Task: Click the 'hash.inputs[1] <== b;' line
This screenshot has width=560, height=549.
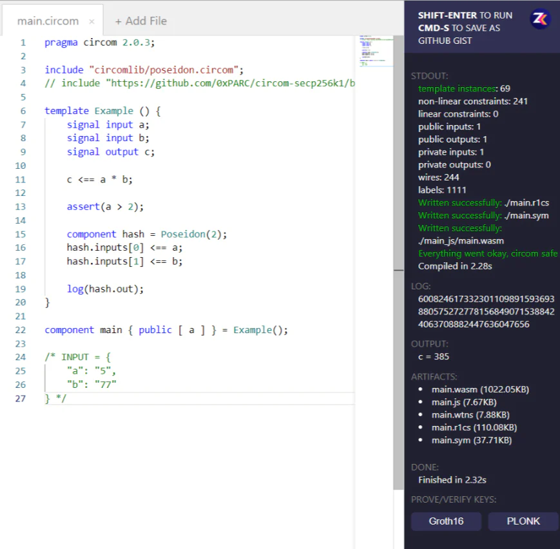Action: pyautogui.click(x=124, y=261)
